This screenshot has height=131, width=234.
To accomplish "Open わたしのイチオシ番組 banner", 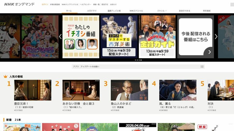I will click(81, 37).
